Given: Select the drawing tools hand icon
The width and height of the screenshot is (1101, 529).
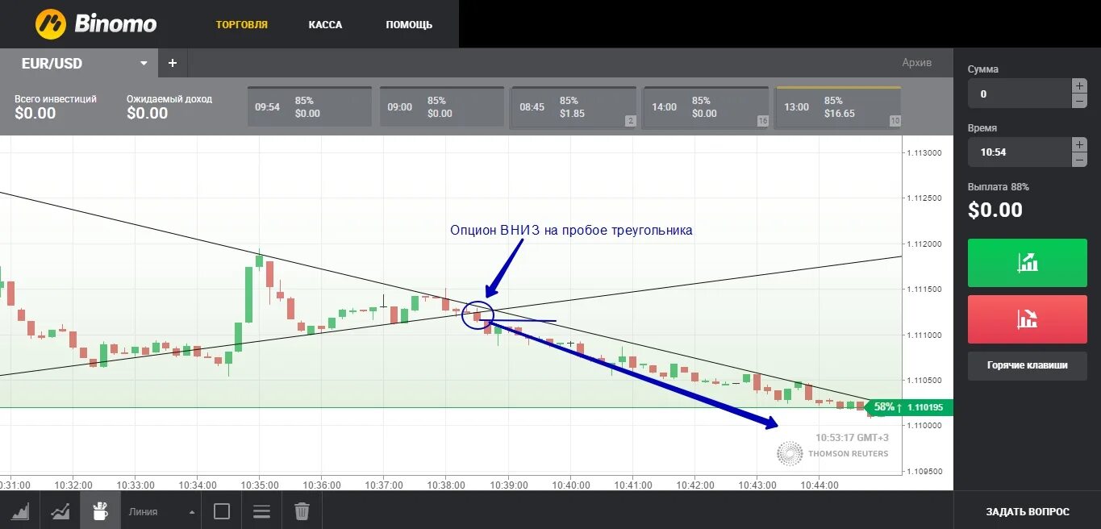Looking at the screenshot, I should pos(100,511).
